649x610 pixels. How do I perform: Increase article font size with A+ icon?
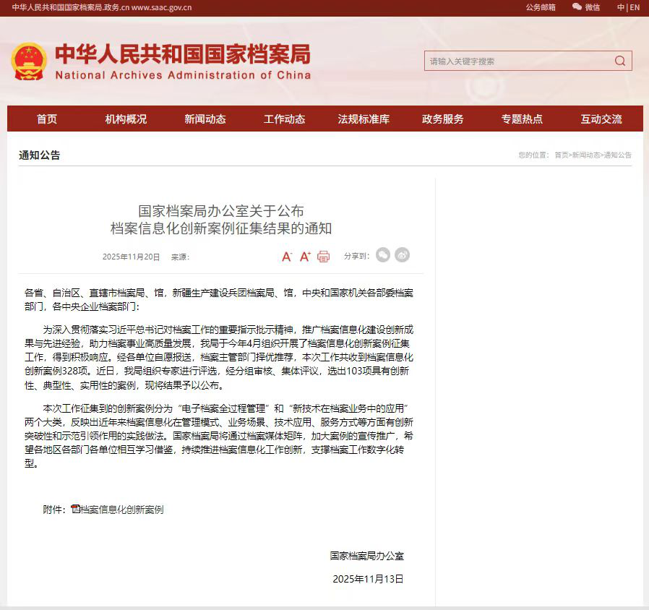point(305,257)
